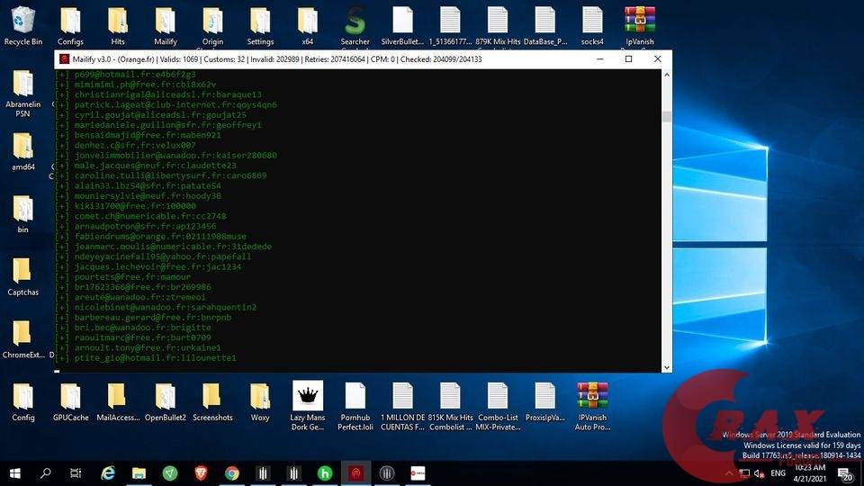This screenshot has width=864, height=486.
Task: Open the Mailify folder on desktop
Action: 166,25
